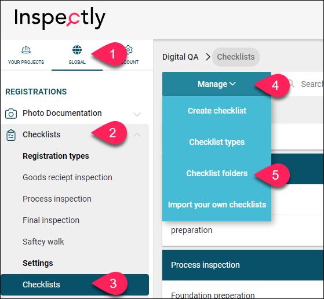
Task: Choose Create checklist from Manage menu
Action: [x=217, y=111]
